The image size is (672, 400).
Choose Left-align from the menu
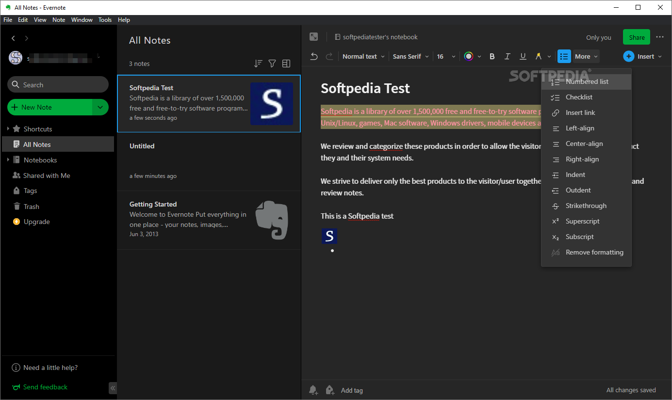coord(586,128)
